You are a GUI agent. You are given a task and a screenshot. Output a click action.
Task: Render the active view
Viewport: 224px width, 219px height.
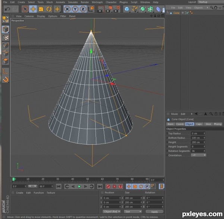(100, 9)
